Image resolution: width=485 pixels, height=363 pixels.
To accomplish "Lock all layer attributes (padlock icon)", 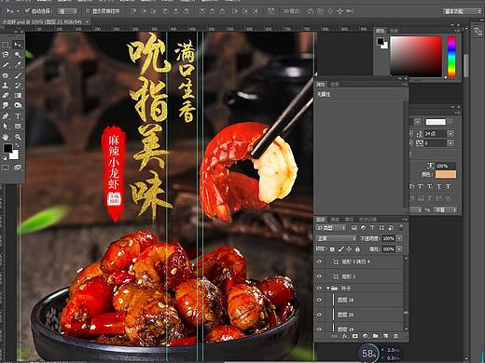I will (x=357, y=249).
